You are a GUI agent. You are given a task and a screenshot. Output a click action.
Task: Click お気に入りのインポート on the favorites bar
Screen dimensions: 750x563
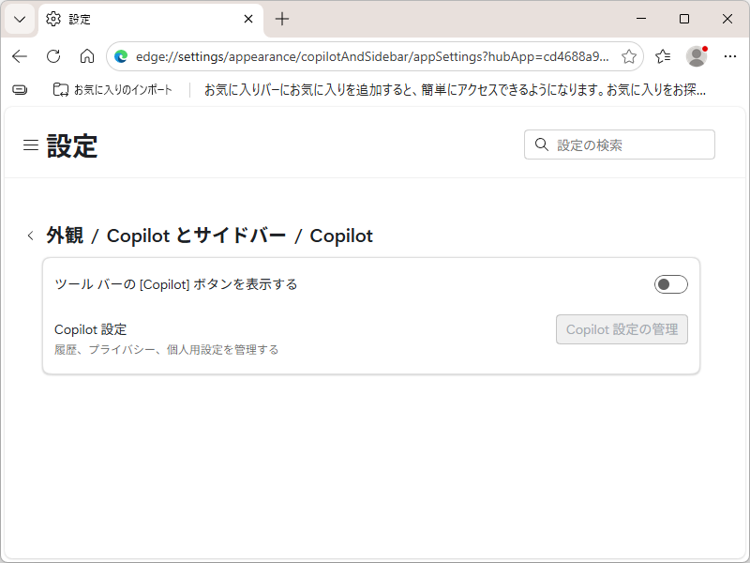tap(79, 90)
